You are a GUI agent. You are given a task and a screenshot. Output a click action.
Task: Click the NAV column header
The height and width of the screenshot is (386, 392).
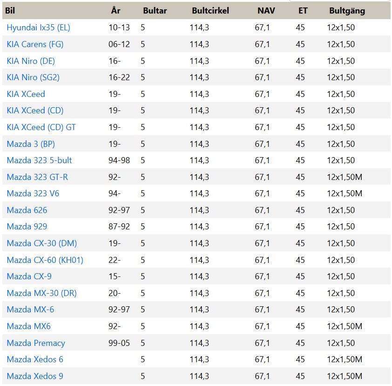click(x=266, y=10)
